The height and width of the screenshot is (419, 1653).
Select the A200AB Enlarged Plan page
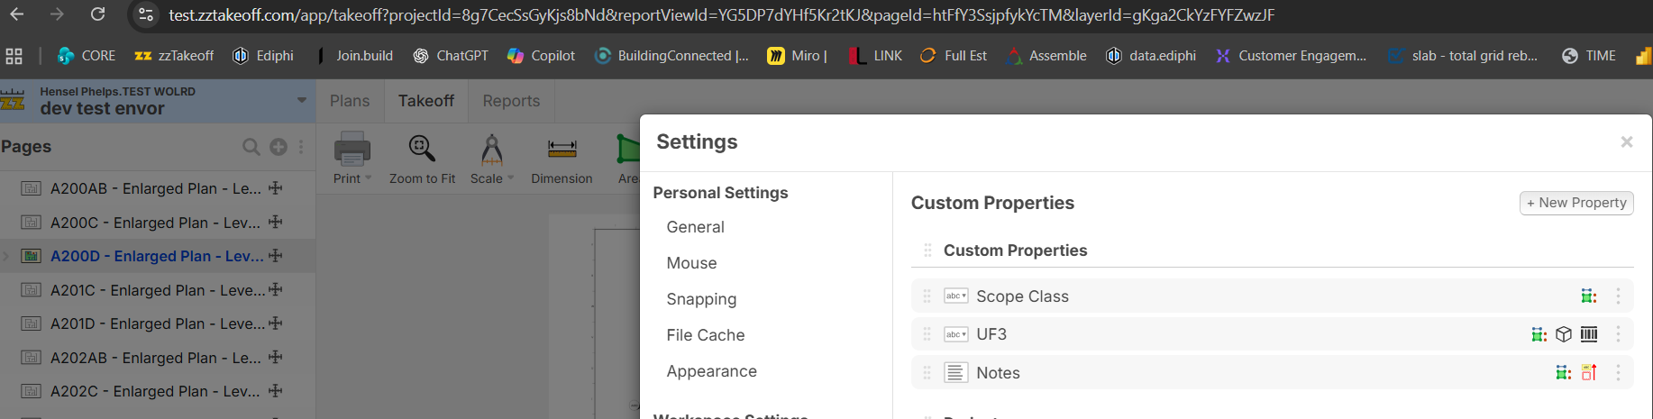point(155,188)
